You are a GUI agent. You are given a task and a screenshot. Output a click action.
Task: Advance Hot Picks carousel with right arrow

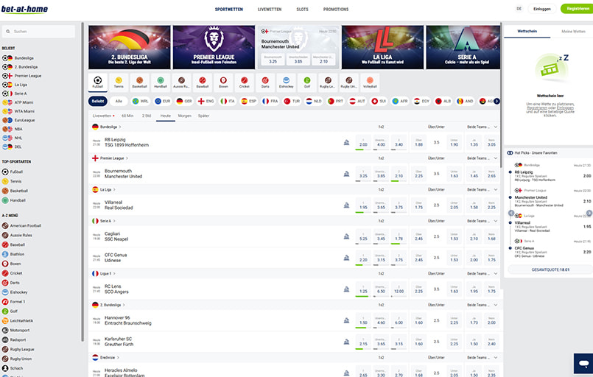(589, 213)
